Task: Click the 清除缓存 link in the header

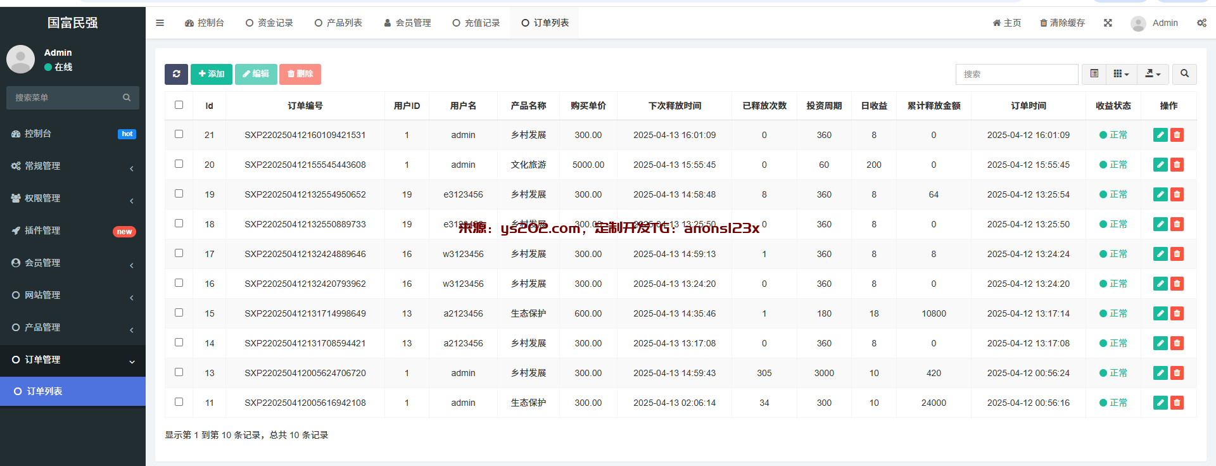Action: pyautogui.click(x=1062, y=23)
